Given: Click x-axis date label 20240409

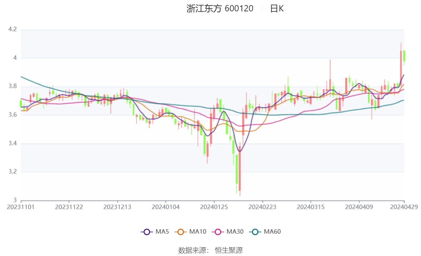Looking at the screenshot, I should 359,207.
